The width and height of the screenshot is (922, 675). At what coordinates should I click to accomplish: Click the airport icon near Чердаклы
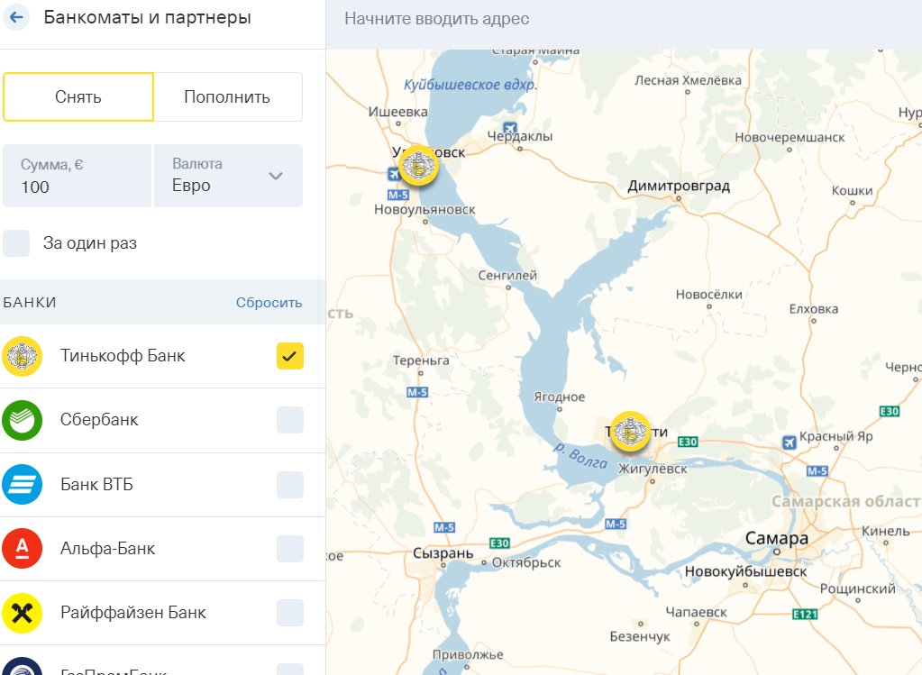510,128
